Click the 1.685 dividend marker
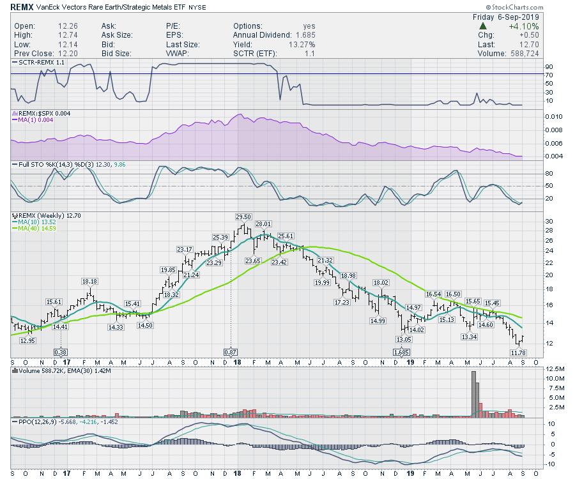This screenshot has width=575, height=479. pyautogui.click(x=401, y=352)
